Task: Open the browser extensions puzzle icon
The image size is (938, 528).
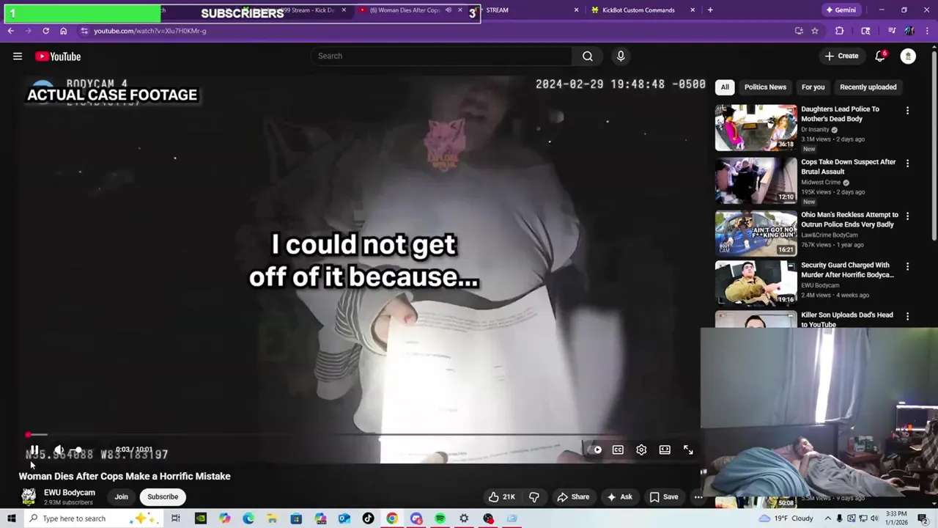Action: pyautogui.click(x=839, y=31)
